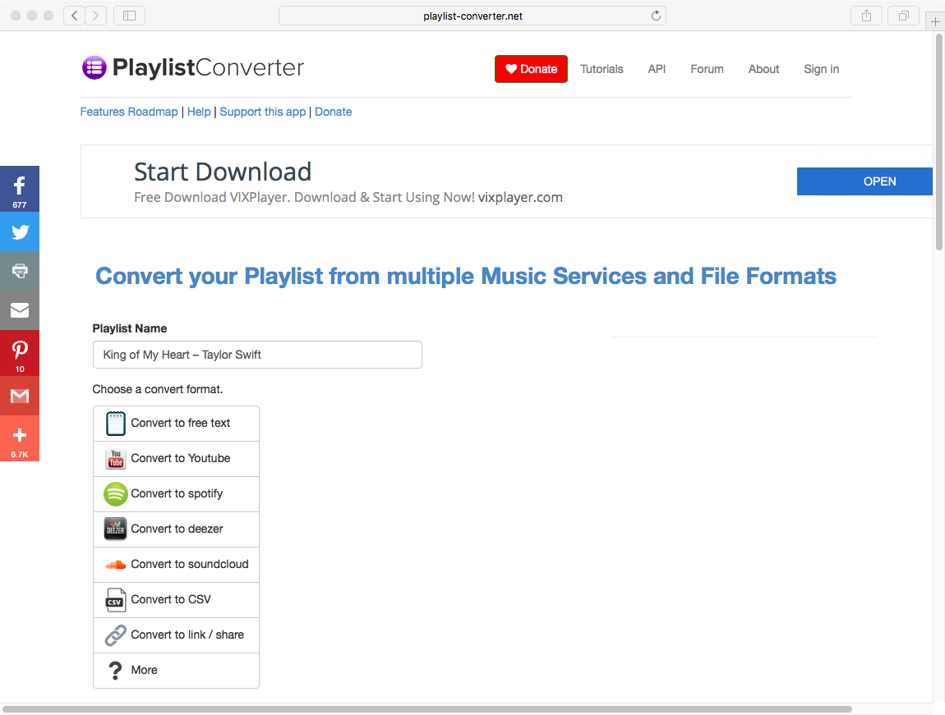Image resolution: width=945 pixels, height=715 pixels.
Task: Share via the Twitter bird icon
Action: pos(19,231)
